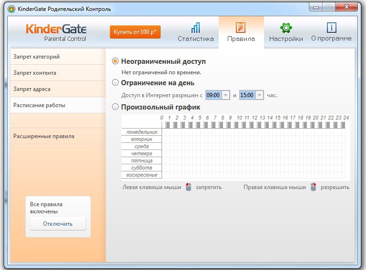Screen dimensions: 366x270
Task: Select Ограничение на день option
Action: coord(115,83)
